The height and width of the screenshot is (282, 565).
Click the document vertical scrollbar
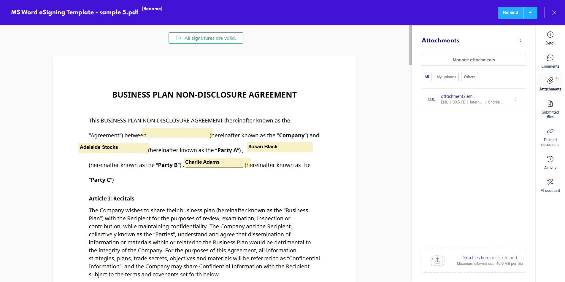410,45
